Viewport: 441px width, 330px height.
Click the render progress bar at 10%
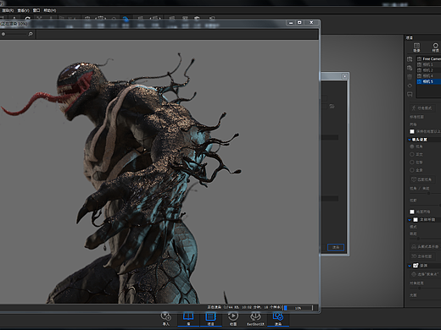(x=299, y=308)
